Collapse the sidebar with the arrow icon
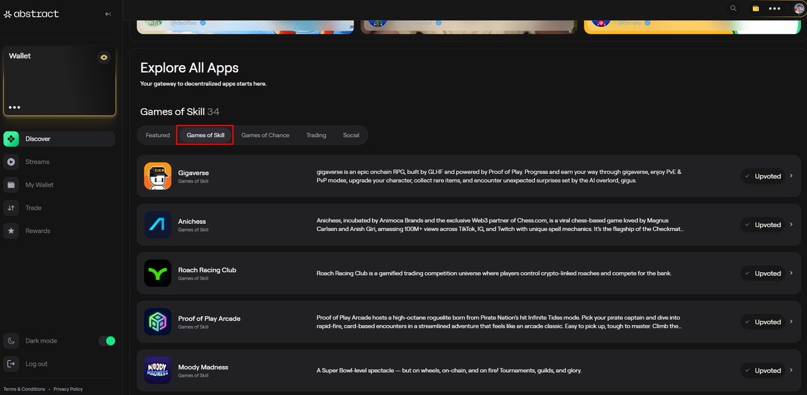This screenshot has height=395, width=807. pyautogui.click(x=108, y=13)
